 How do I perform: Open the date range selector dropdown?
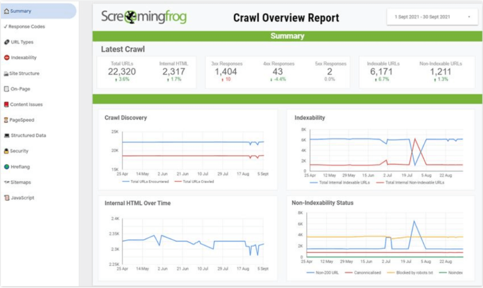pyautogui.click(x=432, y=16)
